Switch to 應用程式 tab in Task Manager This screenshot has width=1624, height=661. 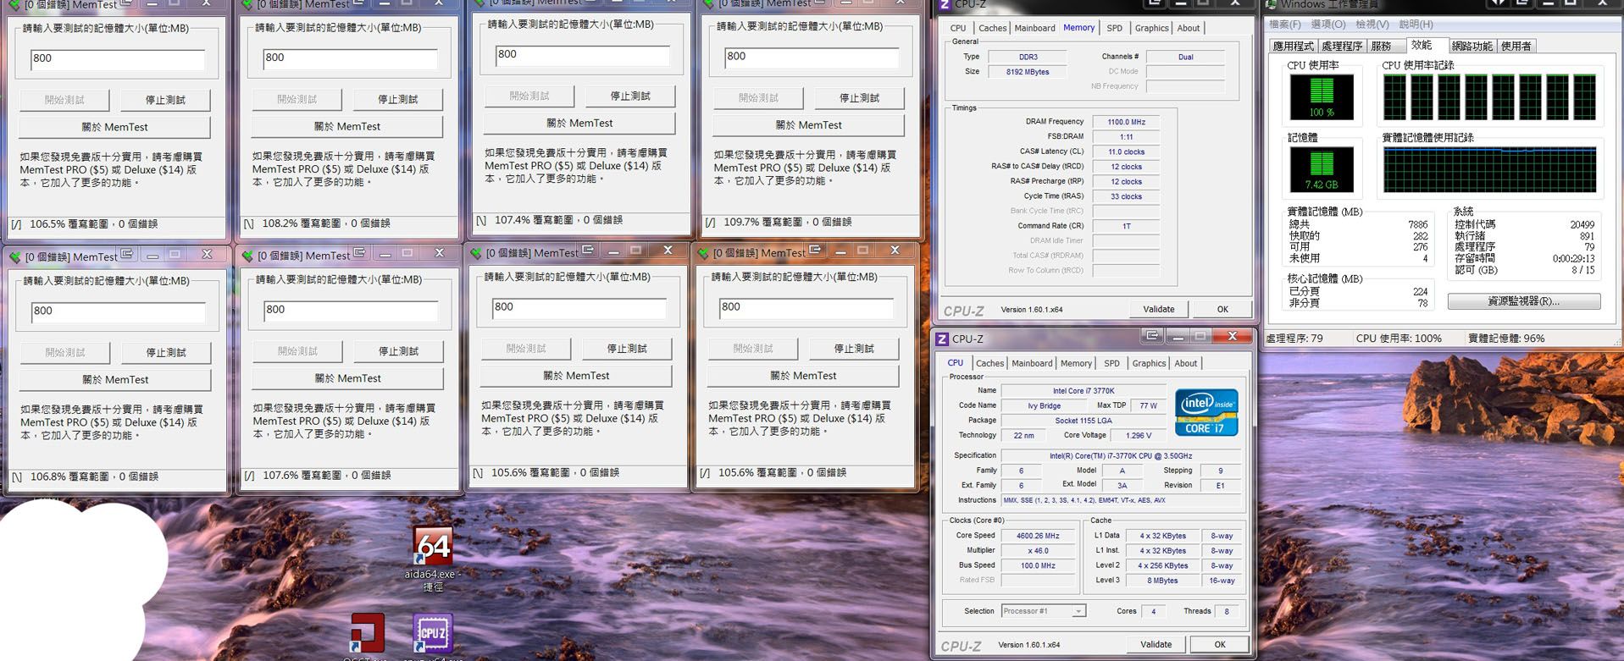point(1293,47)
